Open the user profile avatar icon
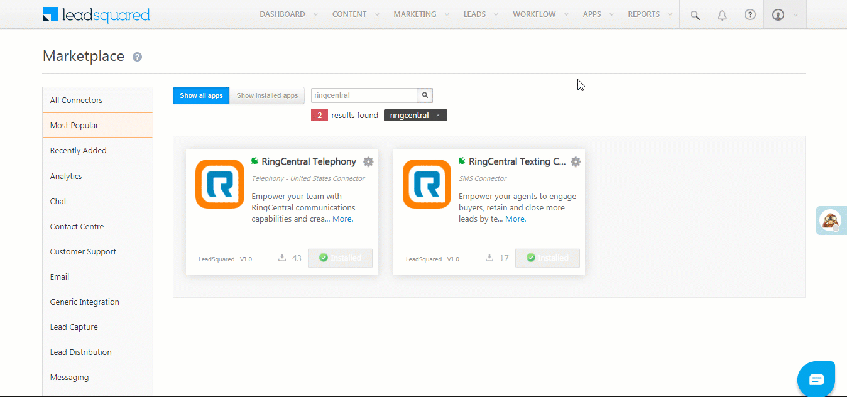This screenshot has height=397, width=847. coord(778,14)
